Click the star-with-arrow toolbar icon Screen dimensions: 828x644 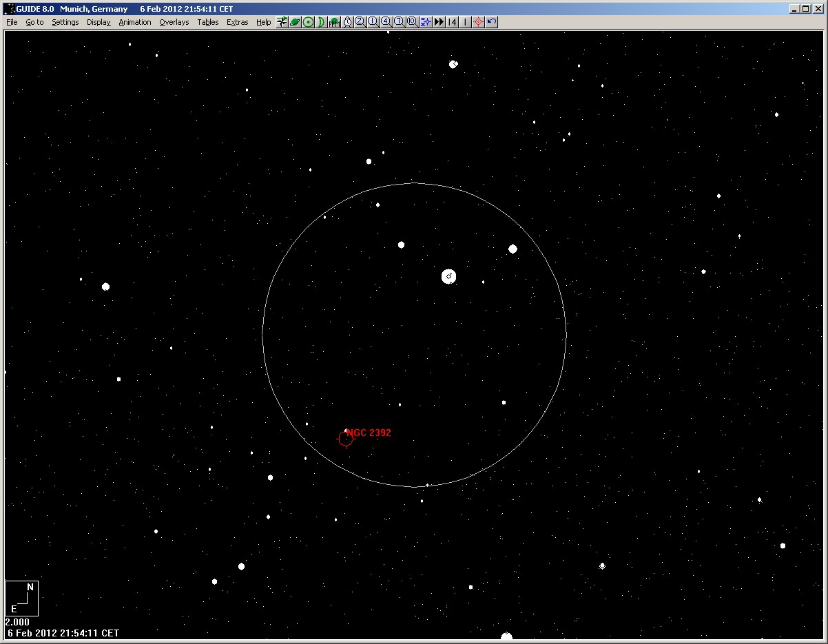coord(282,22)
